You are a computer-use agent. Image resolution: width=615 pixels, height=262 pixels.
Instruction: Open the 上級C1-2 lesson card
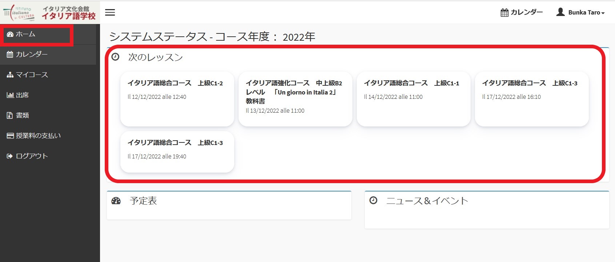click(x=177, y=99)
